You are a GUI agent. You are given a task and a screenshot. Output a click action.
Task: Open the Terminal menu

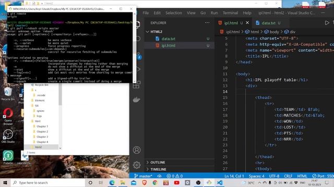[x=230, y=13]
